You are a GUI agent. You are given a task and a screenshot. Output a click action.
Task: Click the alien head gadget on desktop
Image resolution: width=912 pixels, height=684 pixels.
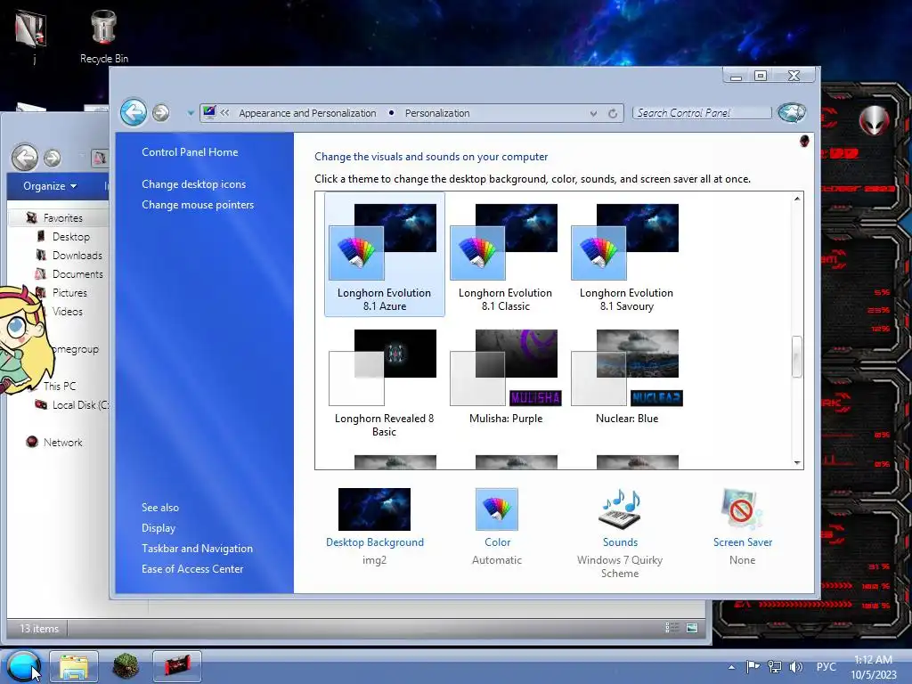click(874, 121)
